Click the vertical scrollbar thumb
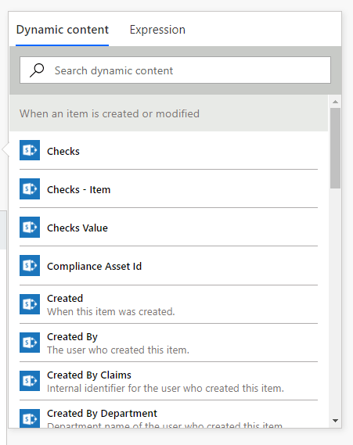The image size is (353, 445). coord(336,148)
